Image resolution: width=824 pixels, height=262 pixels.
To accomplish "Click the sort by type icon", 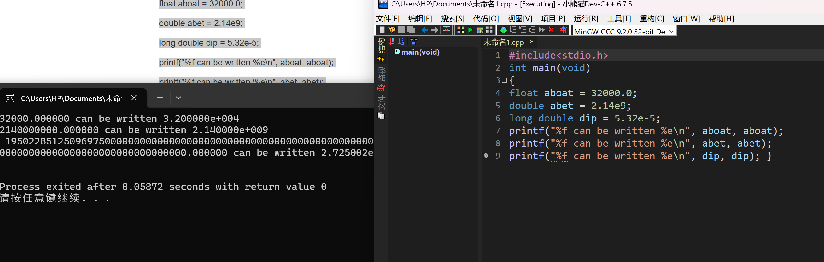I will pyautogui.click(x=392, y=41).
